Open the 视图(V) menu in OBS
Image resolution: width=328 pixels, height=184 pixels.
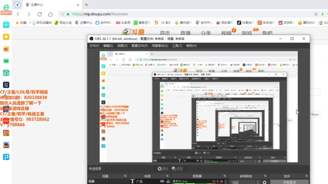point(122,46)
